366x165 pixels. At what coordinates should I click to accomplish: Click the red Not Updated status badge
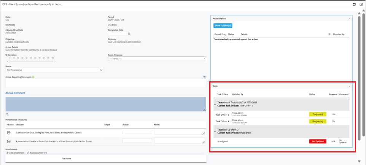[318, 141]
